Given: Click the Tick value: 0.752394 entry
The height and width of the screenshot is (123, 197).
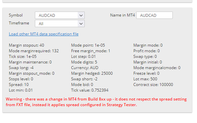Looking at the screenshot, I should pos(90,90).
